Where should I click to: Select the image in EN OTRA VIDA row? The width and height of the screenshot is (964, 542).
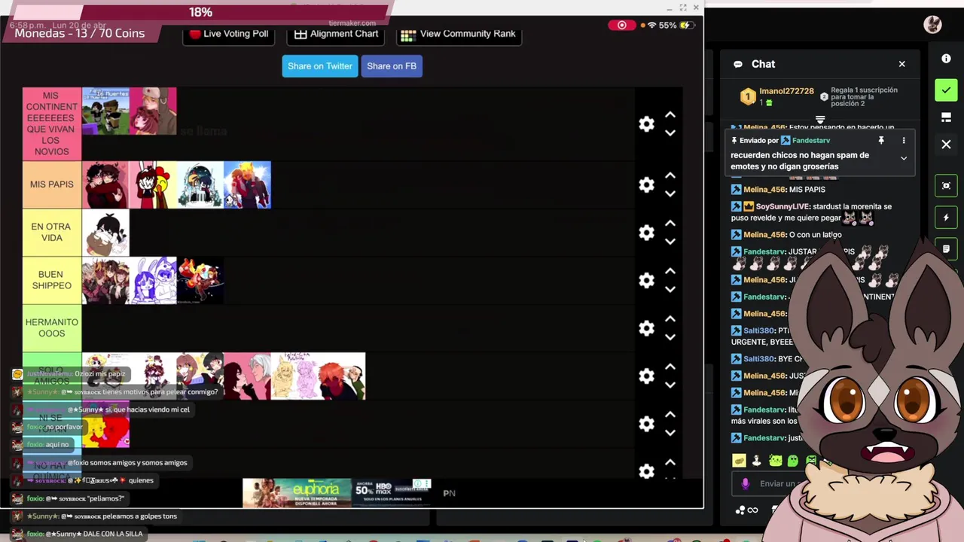[x=105, y=233]
